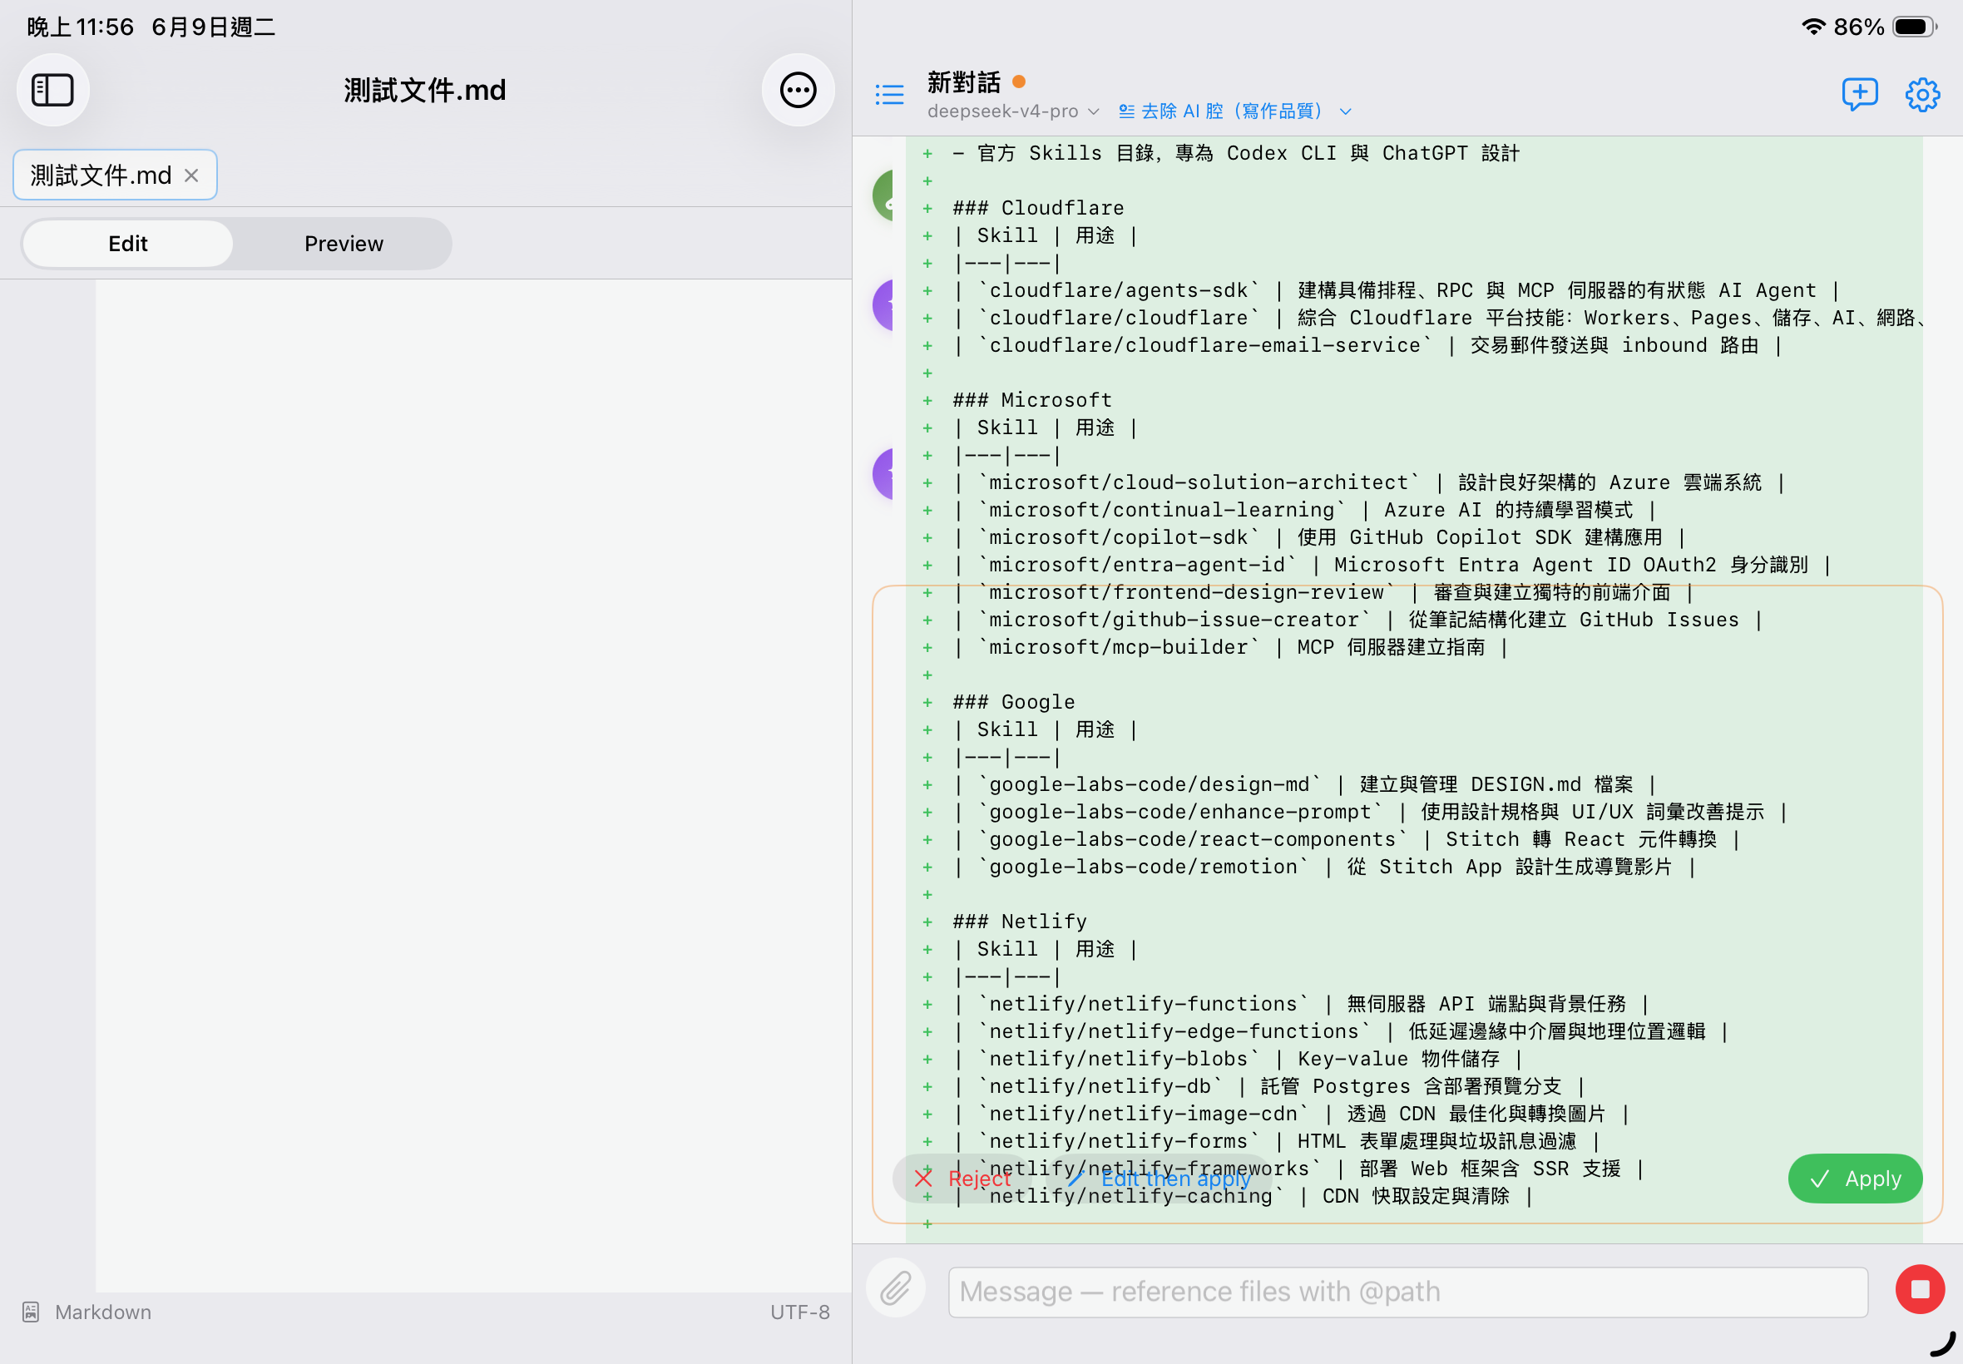Click the empty editor text area
The image size is (1963, 1364).
pyautogui.click(x=473, y=786)
